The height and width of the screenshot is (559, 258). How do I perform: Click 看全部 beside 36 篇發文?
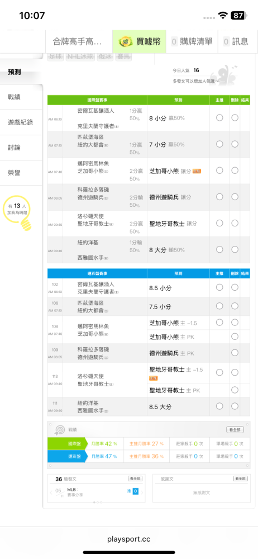(135, 479)
